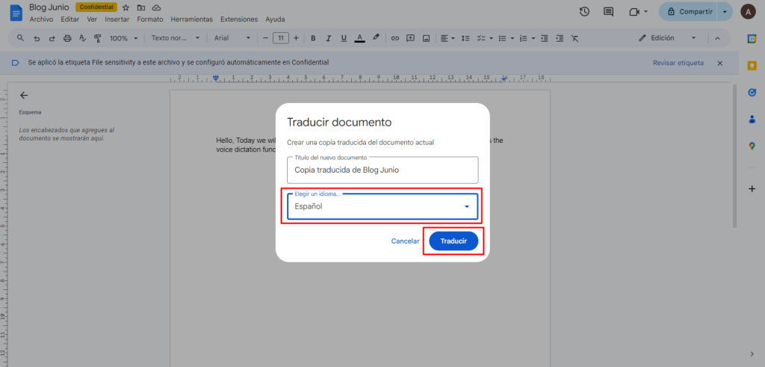The image size is (765, 367).
Task: Decrease font size with minus
Action: tap(265, 38)
